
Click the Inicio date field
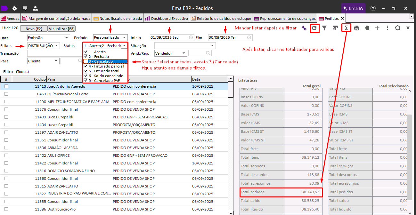coord(169,38)
